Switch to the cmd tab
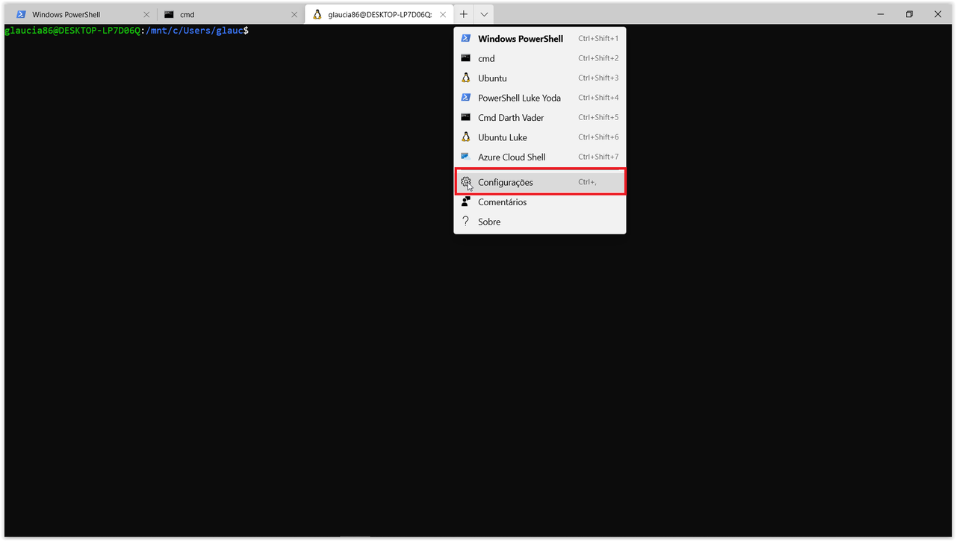 click(x=231, y=14)
